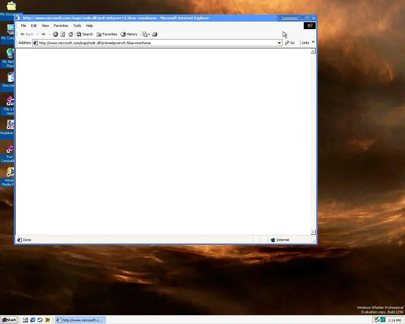The image size is (405, 324).
Task: Launch Outlook Express from quick launch
Action: 40,320
